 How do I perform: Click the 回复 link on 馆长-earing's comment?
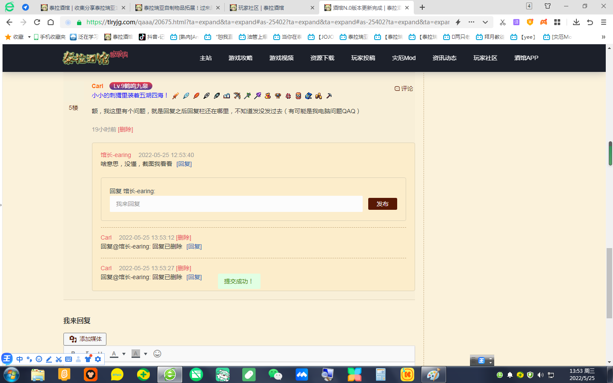(184, 164)
